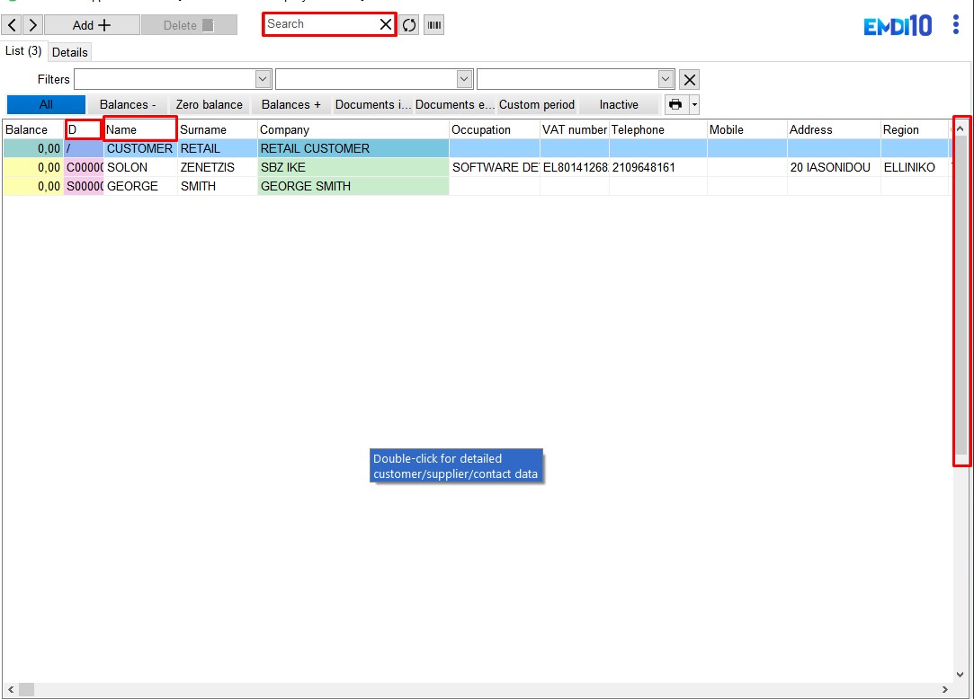This screenshot has height=699, width=974.
Task: Select the List (3) tab
Action: [x=23, y=51]
